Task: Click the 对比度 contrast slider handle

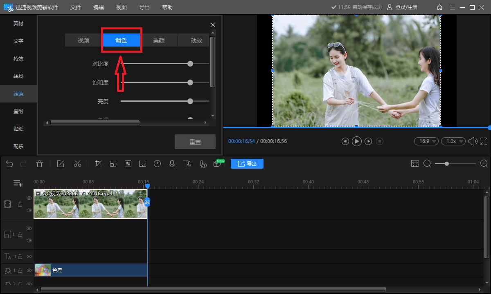Action: pyautogui.click(x=190, y=64)
